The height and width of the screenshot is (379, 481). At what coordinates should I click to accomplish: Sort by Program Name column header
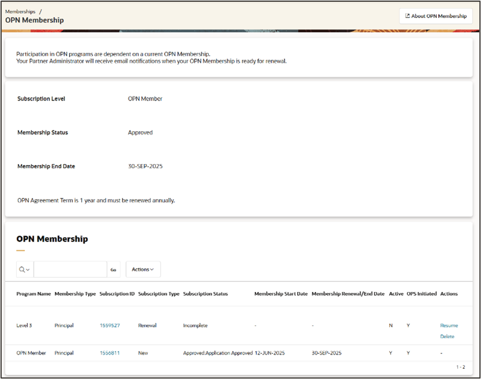(x=34, y=294)
